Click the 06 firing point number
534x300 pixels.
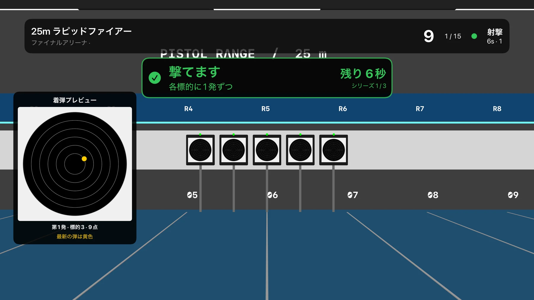[x=272, y=195]
